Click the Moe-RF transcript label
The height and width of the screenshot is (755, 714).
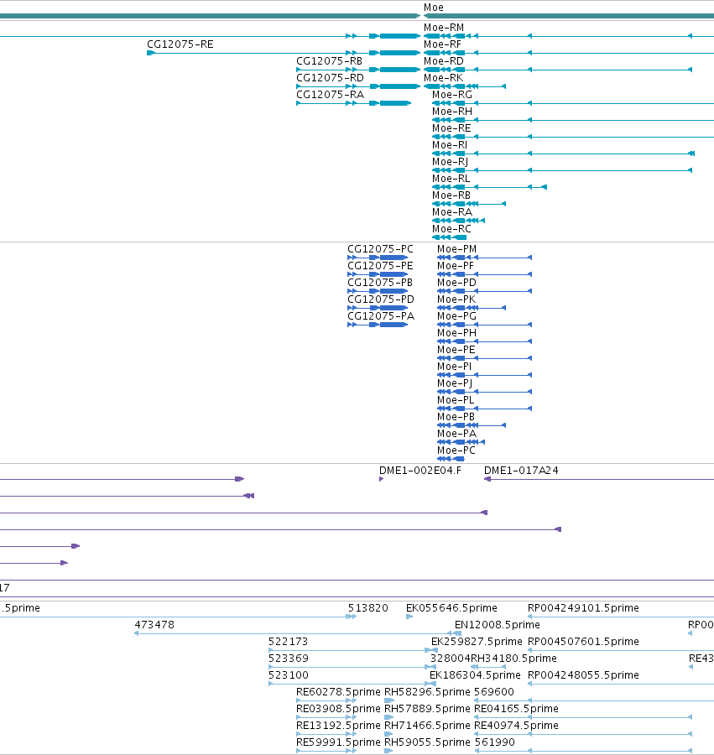pos(442,44)
